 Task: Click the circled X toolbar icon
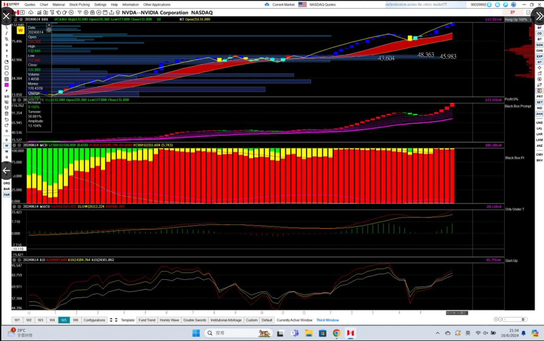(71, 12)
